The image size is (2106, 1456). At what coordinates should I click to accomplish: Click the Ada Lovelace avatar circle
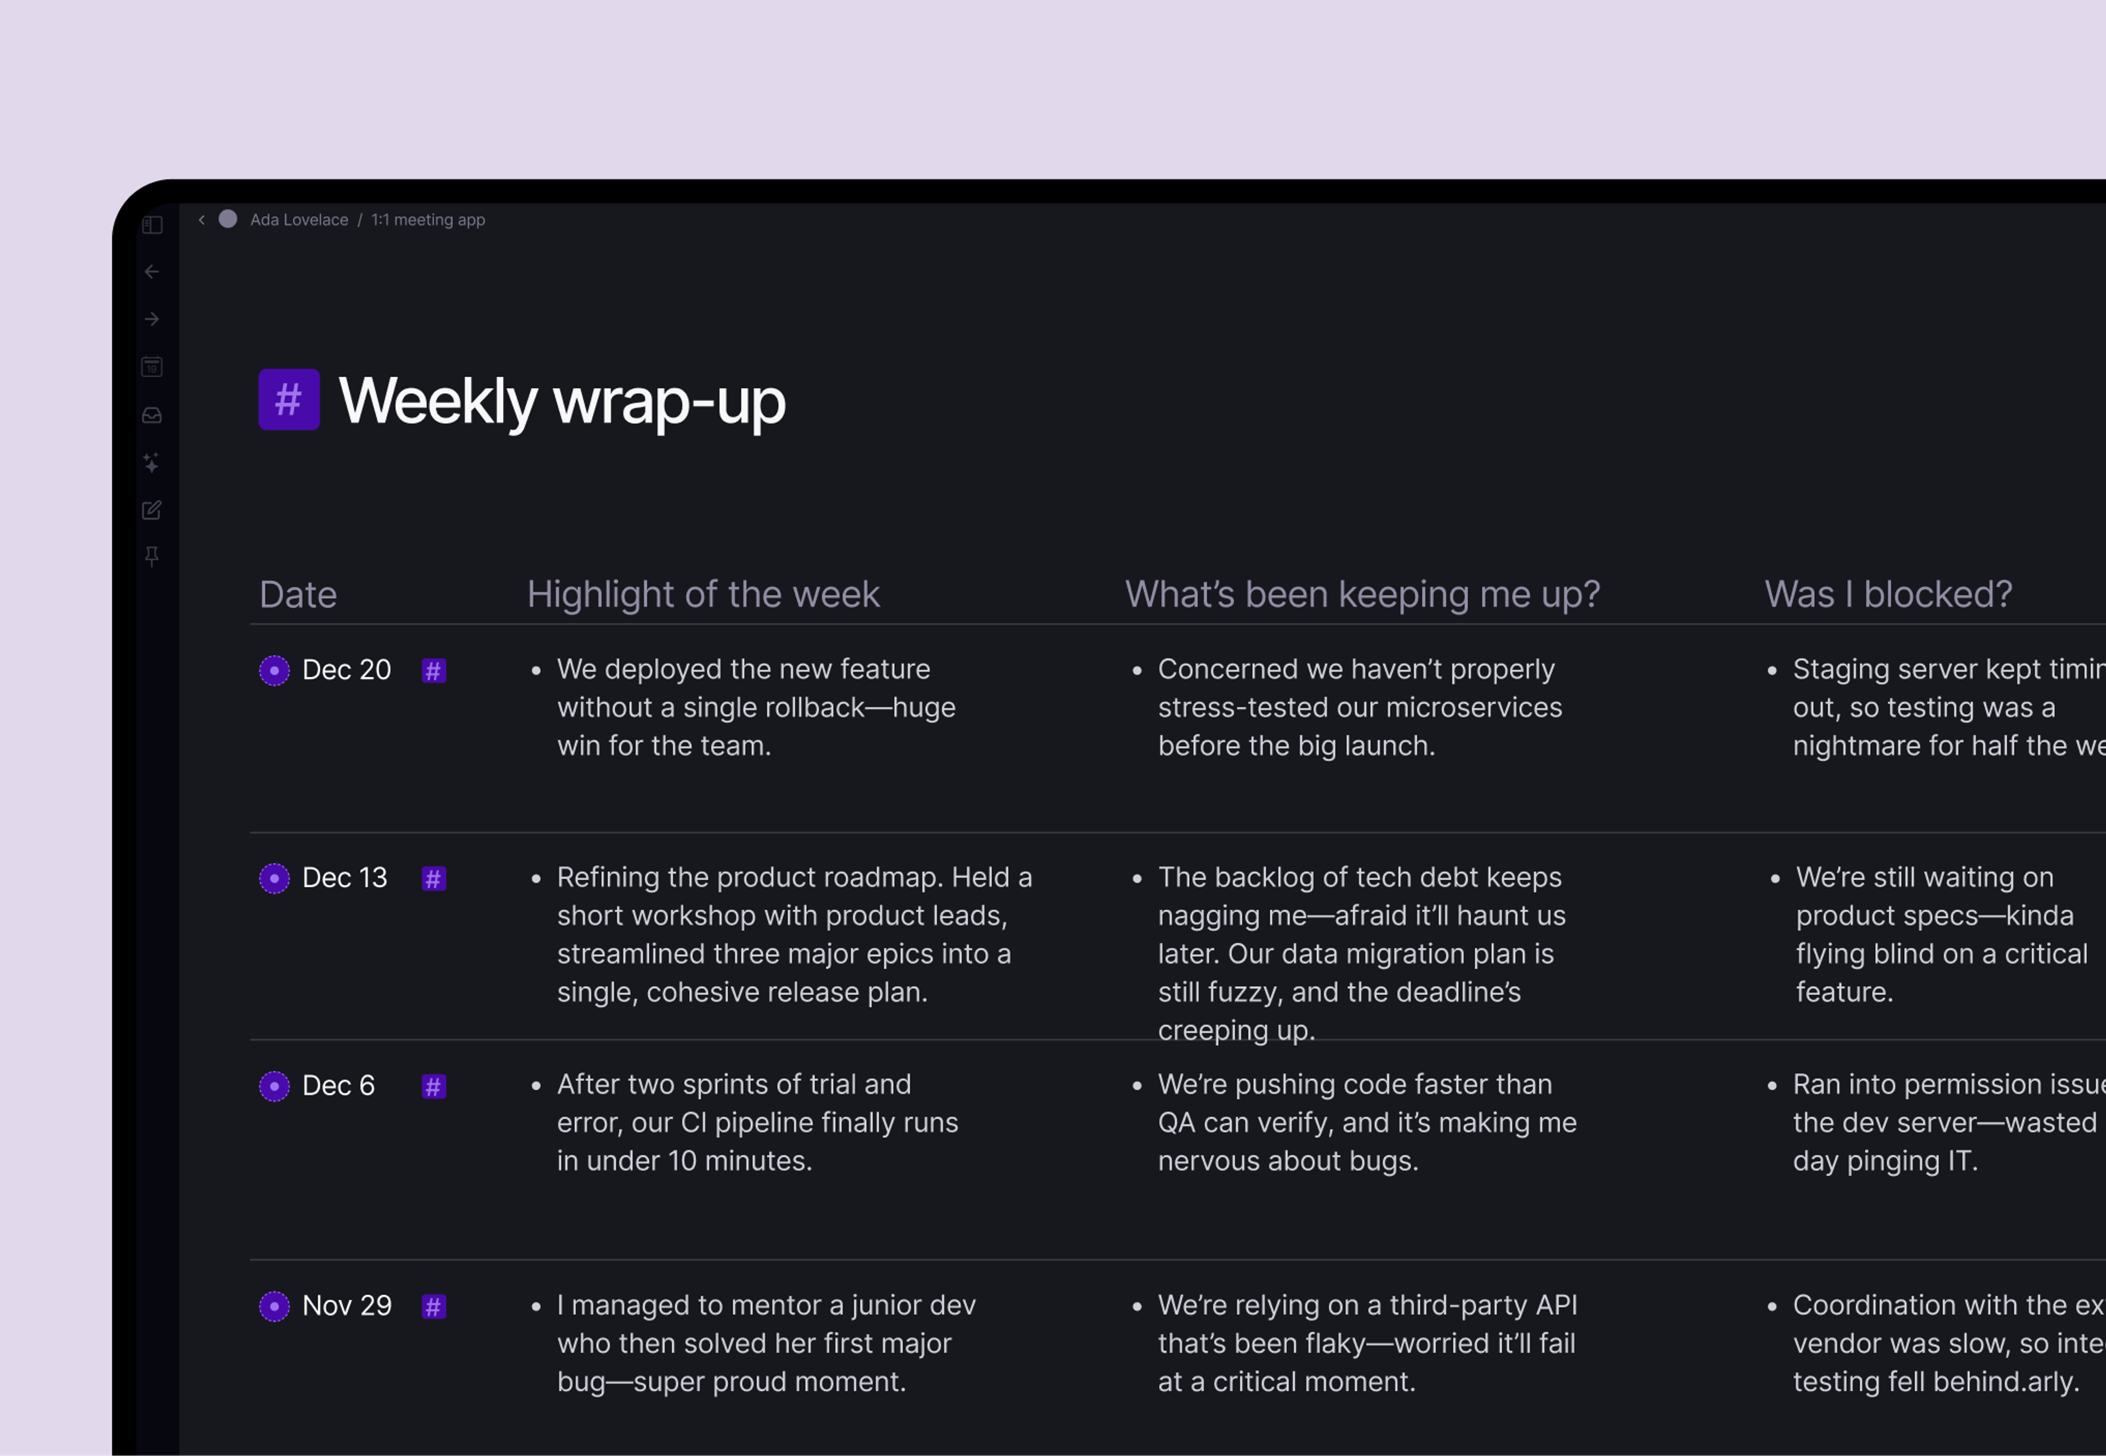228,219
